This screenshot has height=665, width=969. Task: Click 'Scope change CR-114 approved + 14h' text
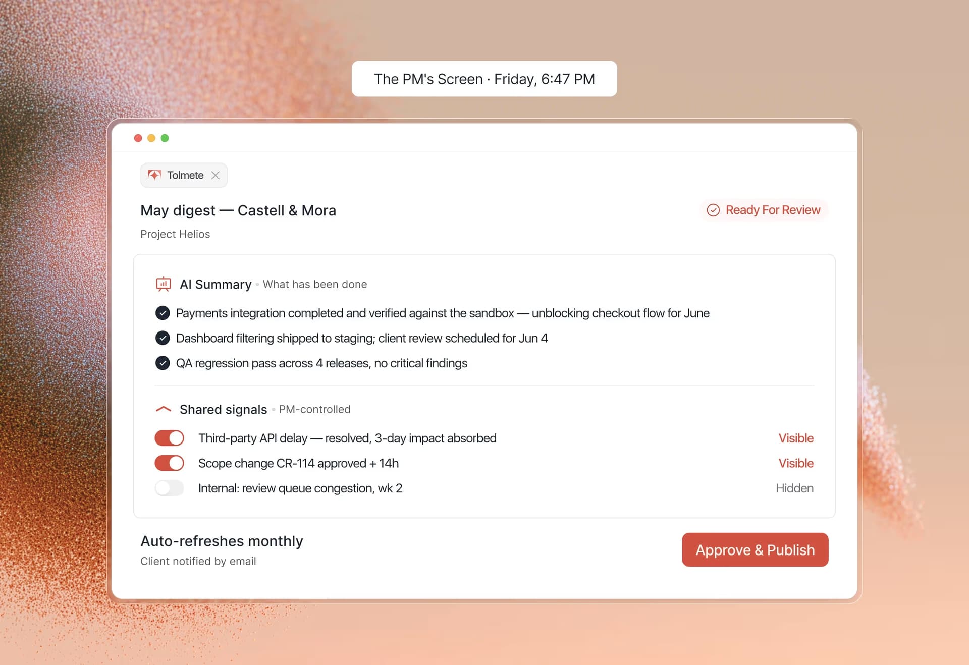(x=298, y=463)
